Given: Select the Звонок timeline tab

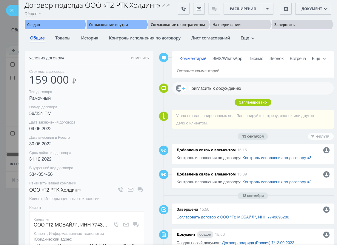Looking at the screenshot, I should [276, 59].
